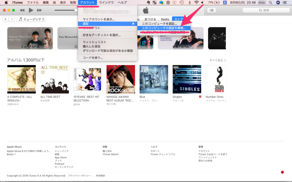Click the forward navigation arrow

12,19
